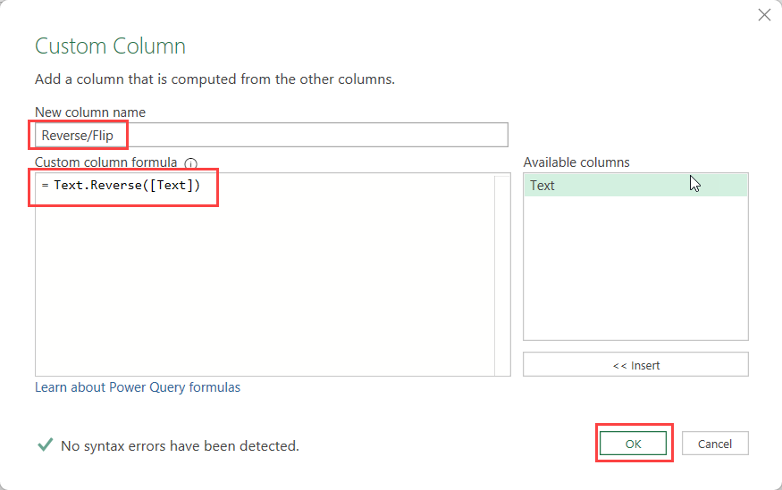
Task: Click the No syntax errors message
Action: tap(180, 445)
